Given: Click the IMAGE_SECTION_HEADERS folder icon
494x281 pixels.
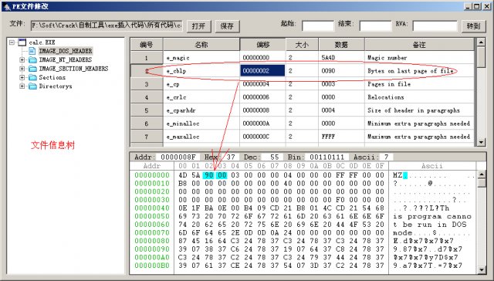Looking at the screenshot, I should point(32,69).
